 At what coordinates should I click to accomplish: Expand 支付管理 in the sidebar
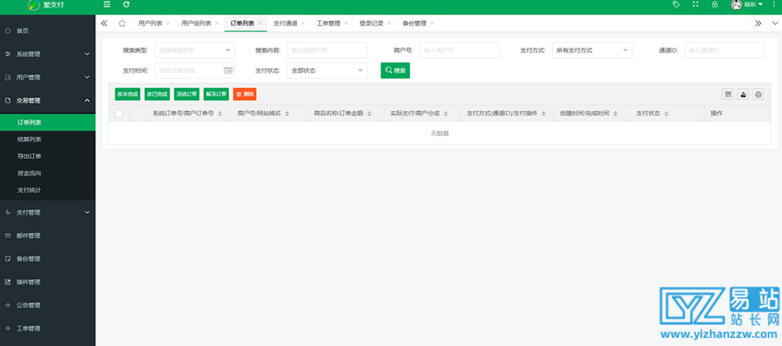[x=48, y=212]
